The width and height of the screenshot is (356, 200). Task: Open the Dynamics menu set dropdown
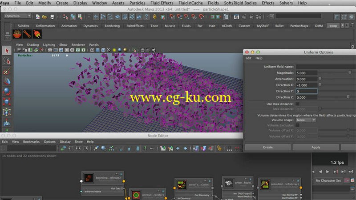tap(17, 16)
